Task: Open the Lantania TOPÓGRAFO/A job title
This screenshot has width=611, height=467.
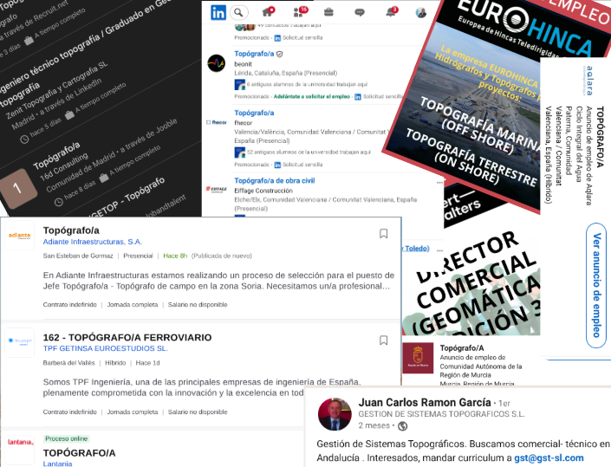Action: [x=79, y=452]
